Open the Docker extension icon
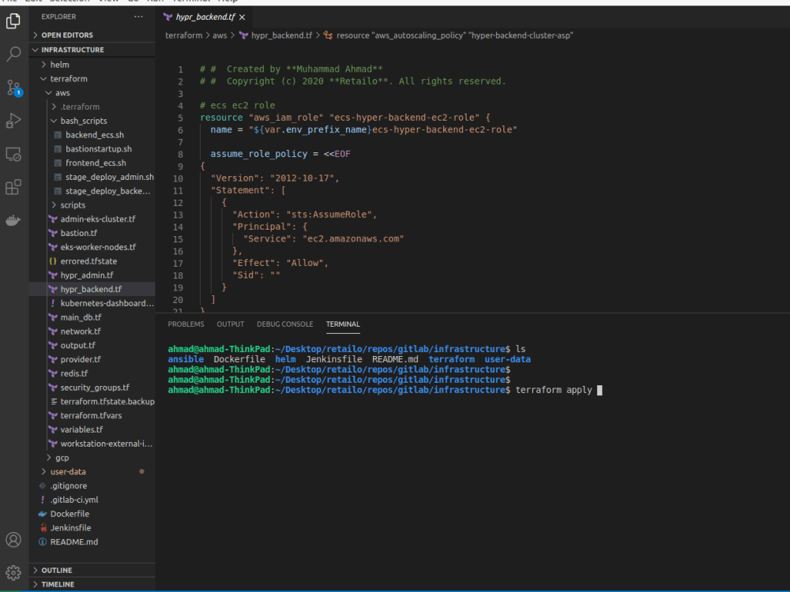Viewport: 790px width, 592px height. pyautogui.click(x=13, y=220)
